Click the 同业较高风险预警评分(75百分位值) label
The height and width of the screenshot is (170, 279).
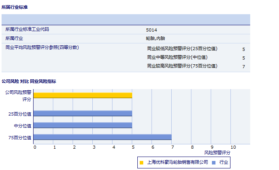click(182, 66)
